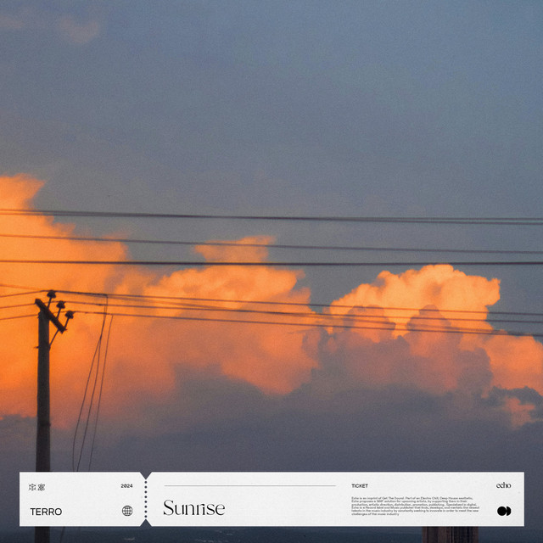Select the TERRO artist name

pyautogui.click(x=46, y=512)
